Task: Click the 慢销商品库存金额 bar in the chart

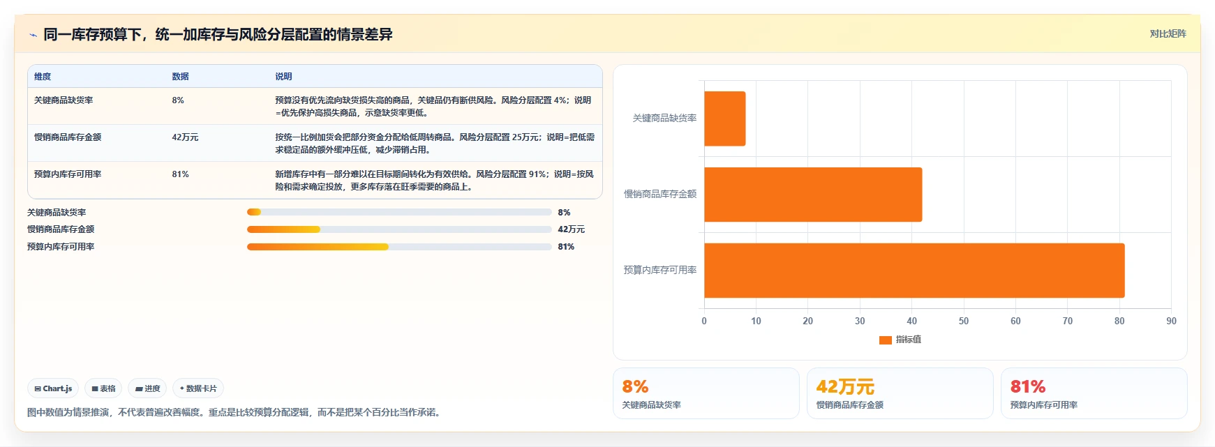Action: coord(813,195)
